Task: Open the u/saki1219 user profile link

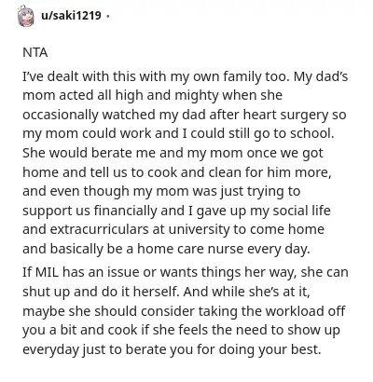Action: tap(71, 15)
